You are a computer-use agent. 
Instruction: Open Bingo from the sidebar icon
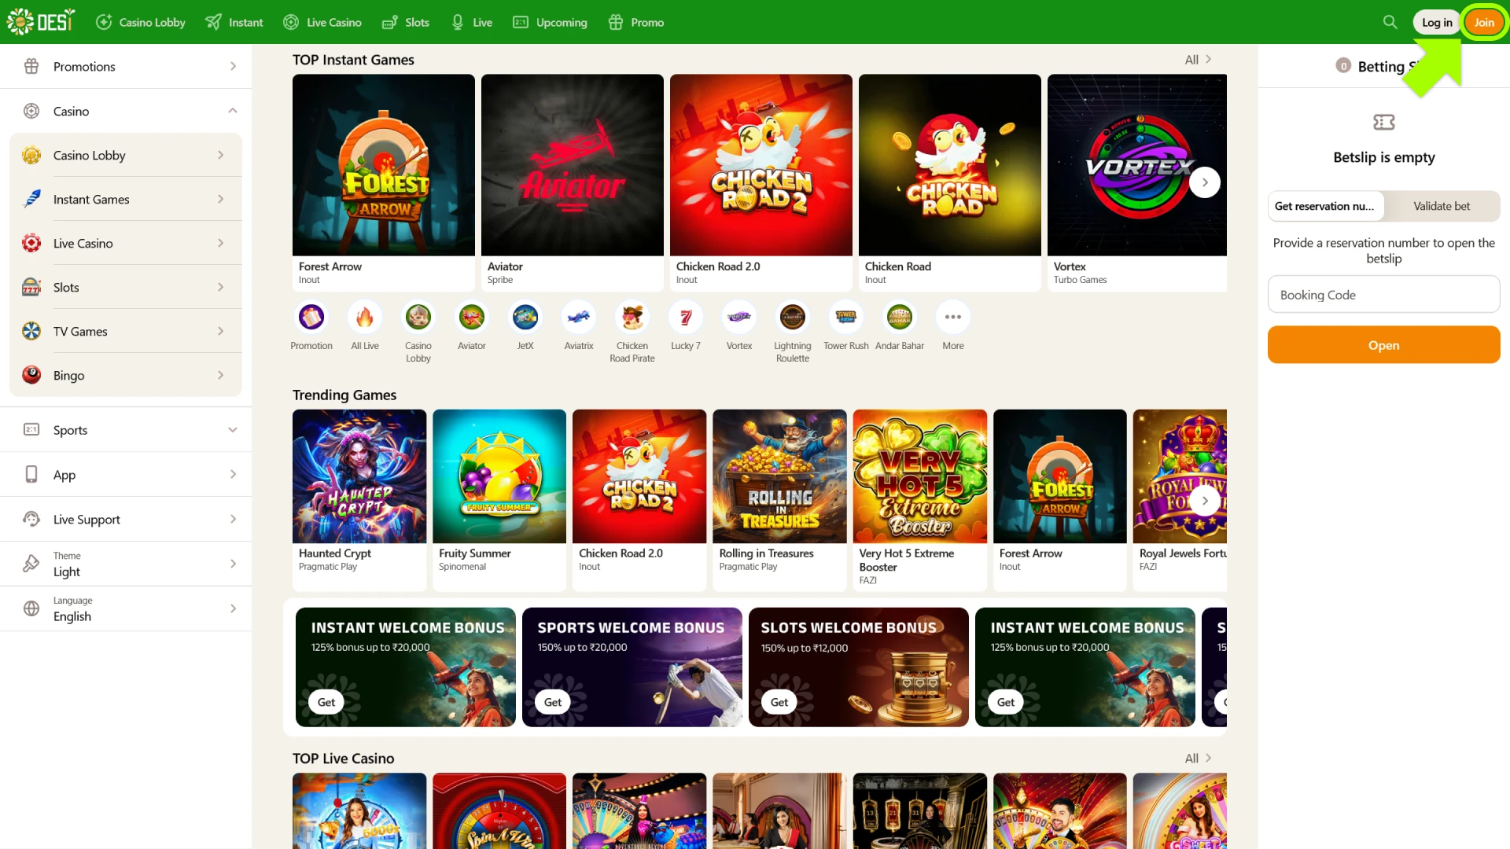[31, 375]
